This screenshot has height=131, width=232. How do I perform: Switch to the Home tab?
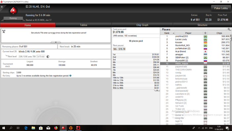click(28, 25)
